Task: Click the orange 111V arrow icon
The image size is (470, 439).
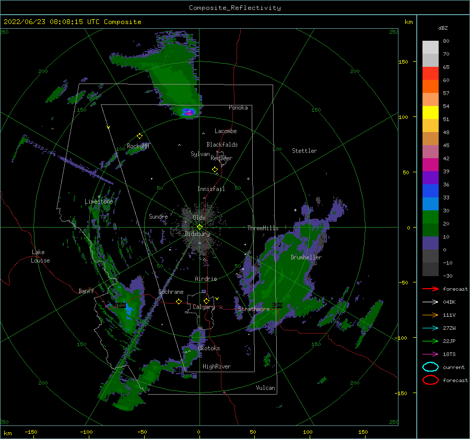Action: tap(430, 315)
